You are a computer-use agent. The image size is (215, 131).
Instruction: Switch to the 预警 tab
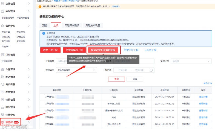pyautogui.click(x=45, y=25)
